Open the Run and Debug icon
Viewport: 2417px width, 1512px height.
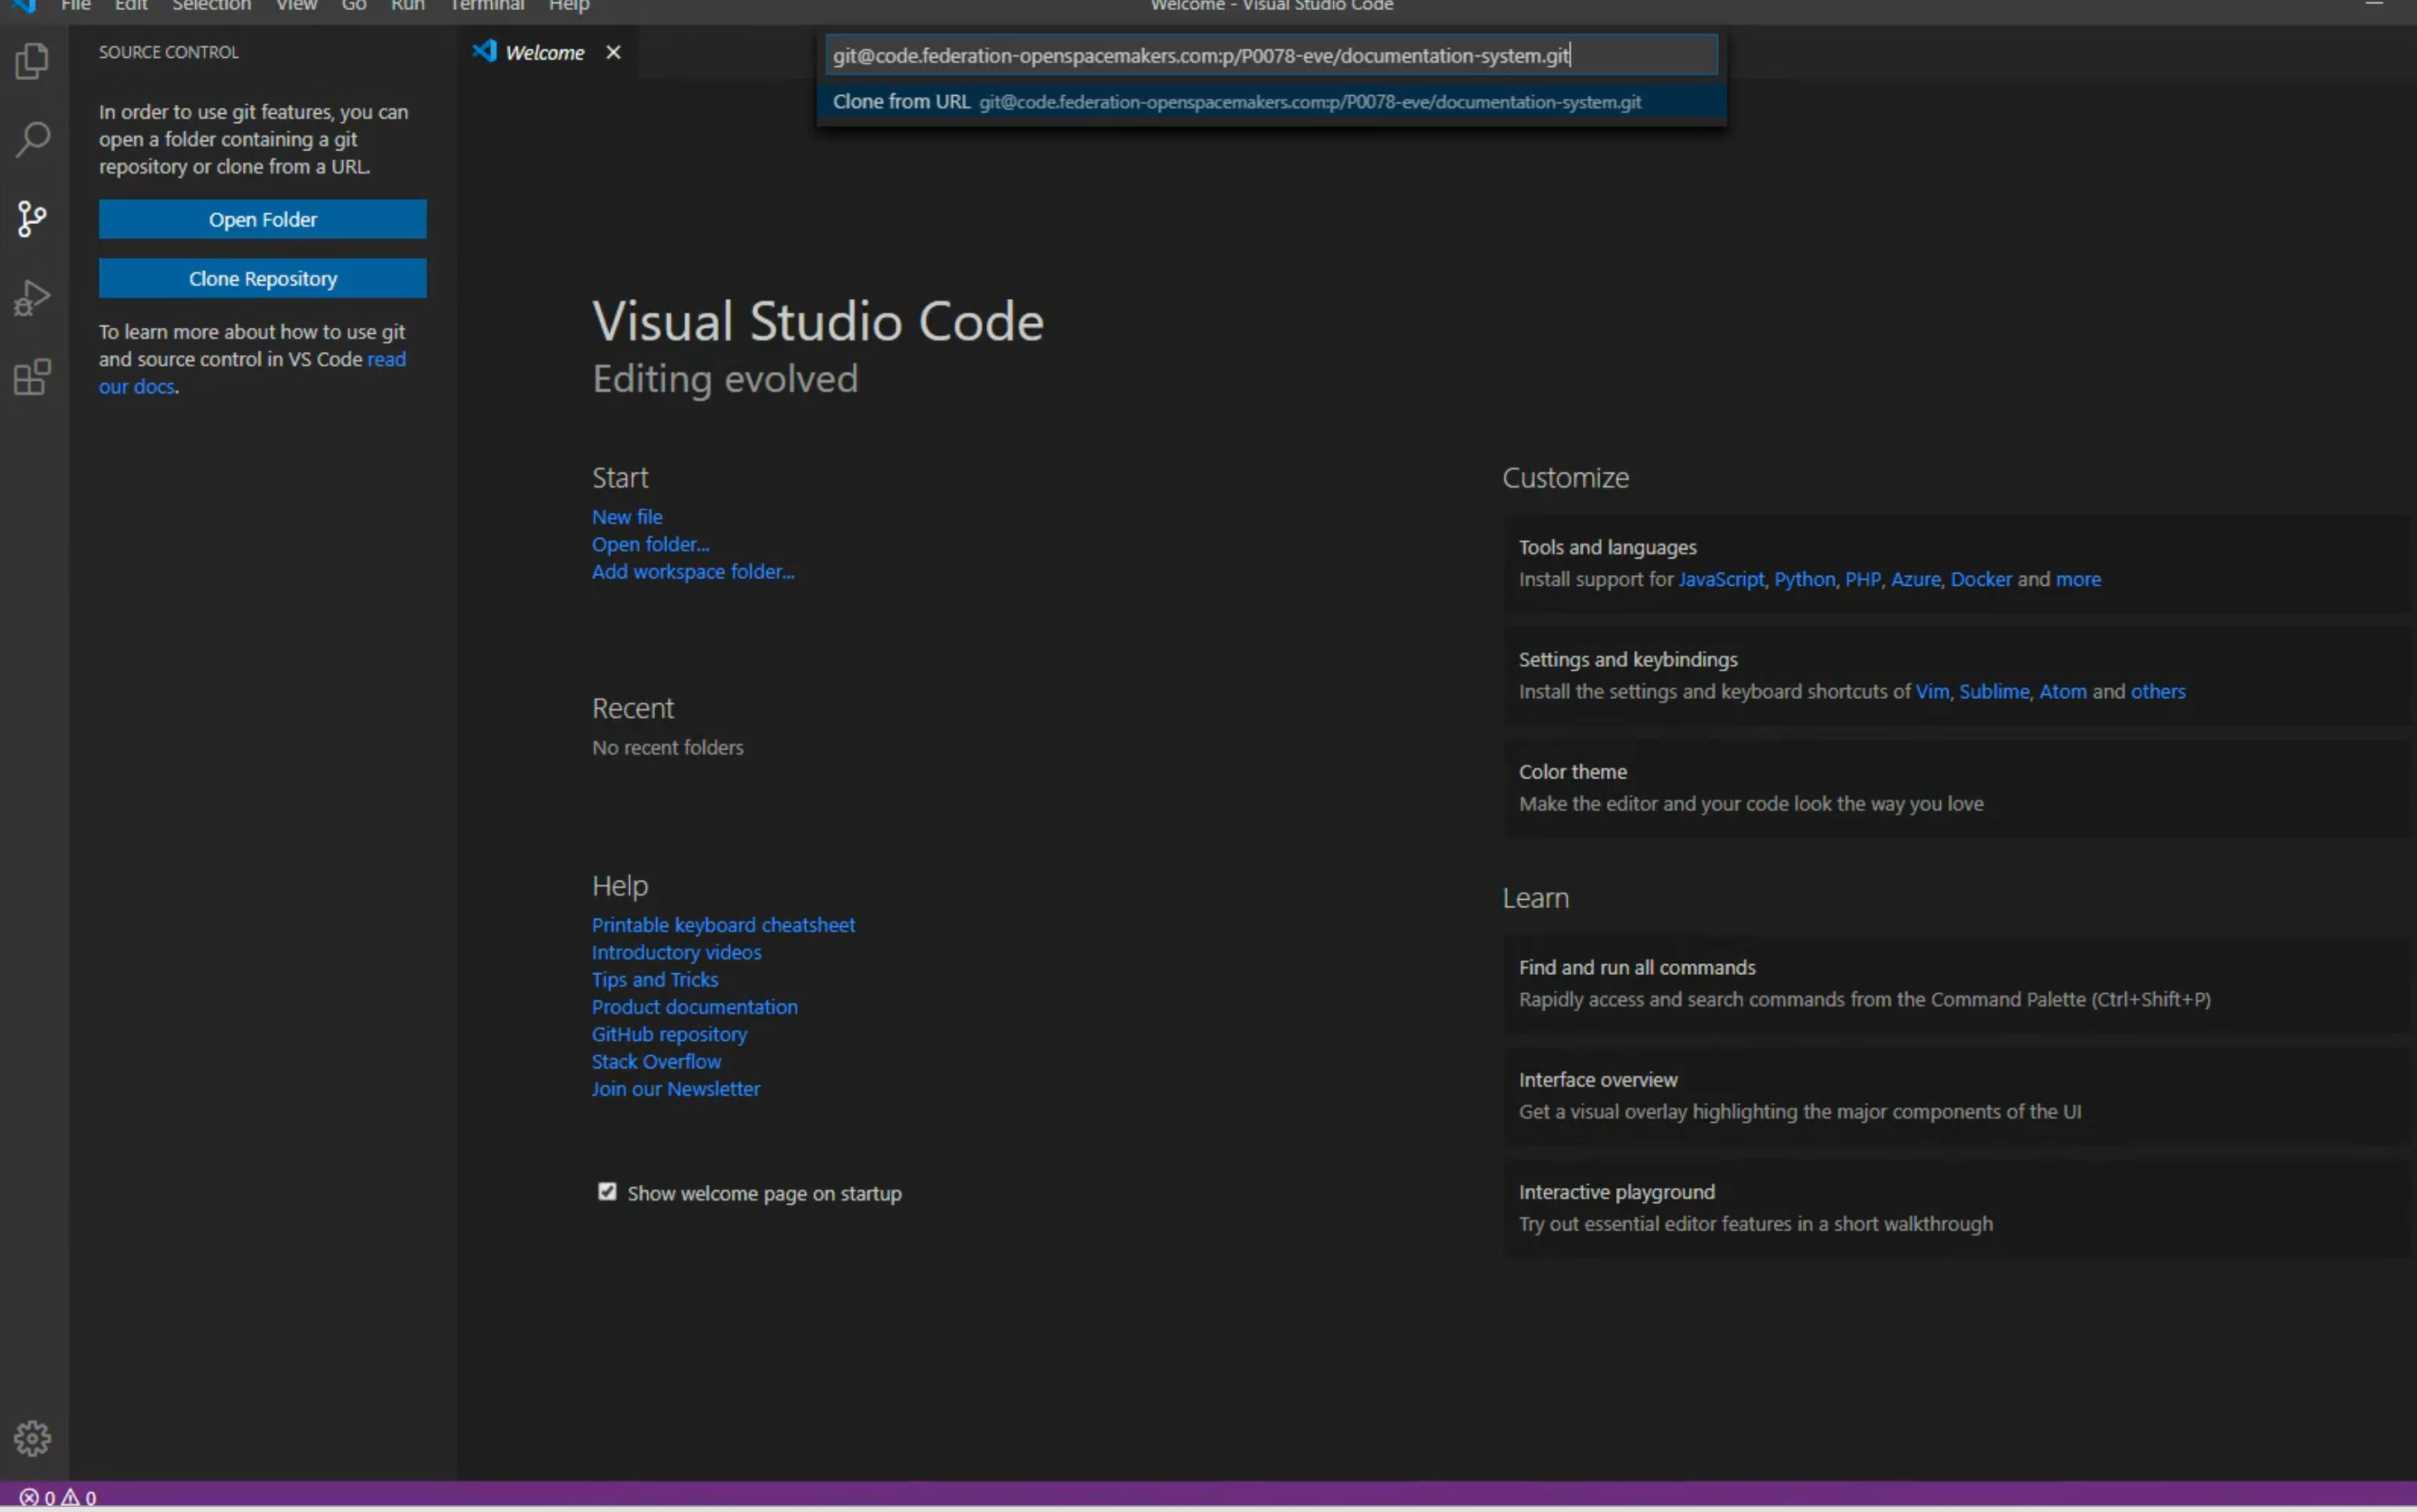(x=32, y=298)
